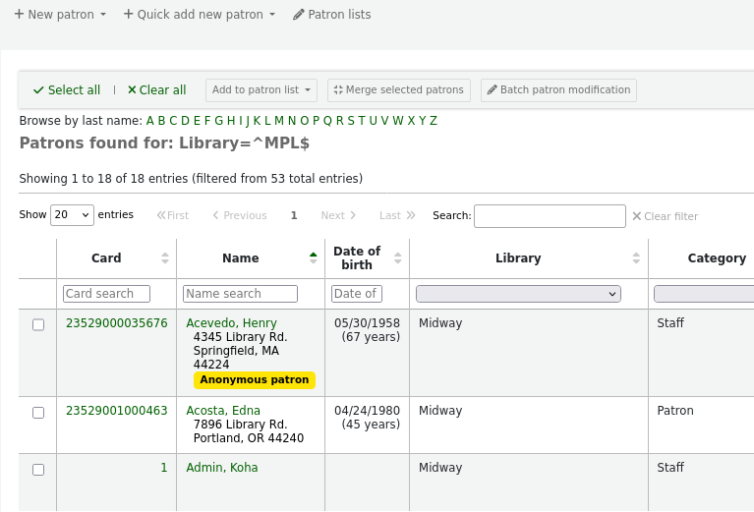Expand the Add to patron list dropdown
Screen dimensions: 754x512
point(261,90)
